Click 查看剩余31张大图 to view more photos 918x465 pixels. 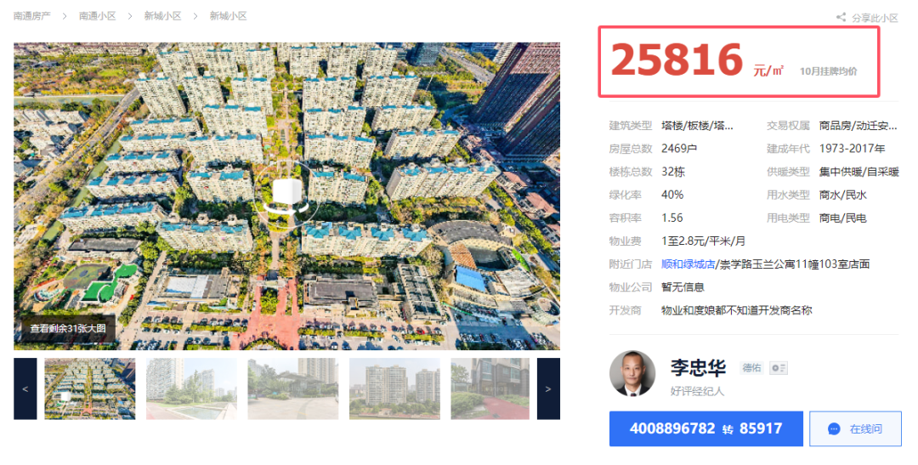(68, 328)
